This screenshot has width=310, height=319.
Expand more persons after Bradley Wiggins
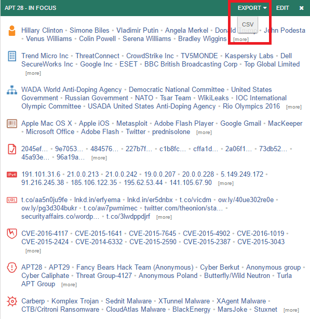241,39
